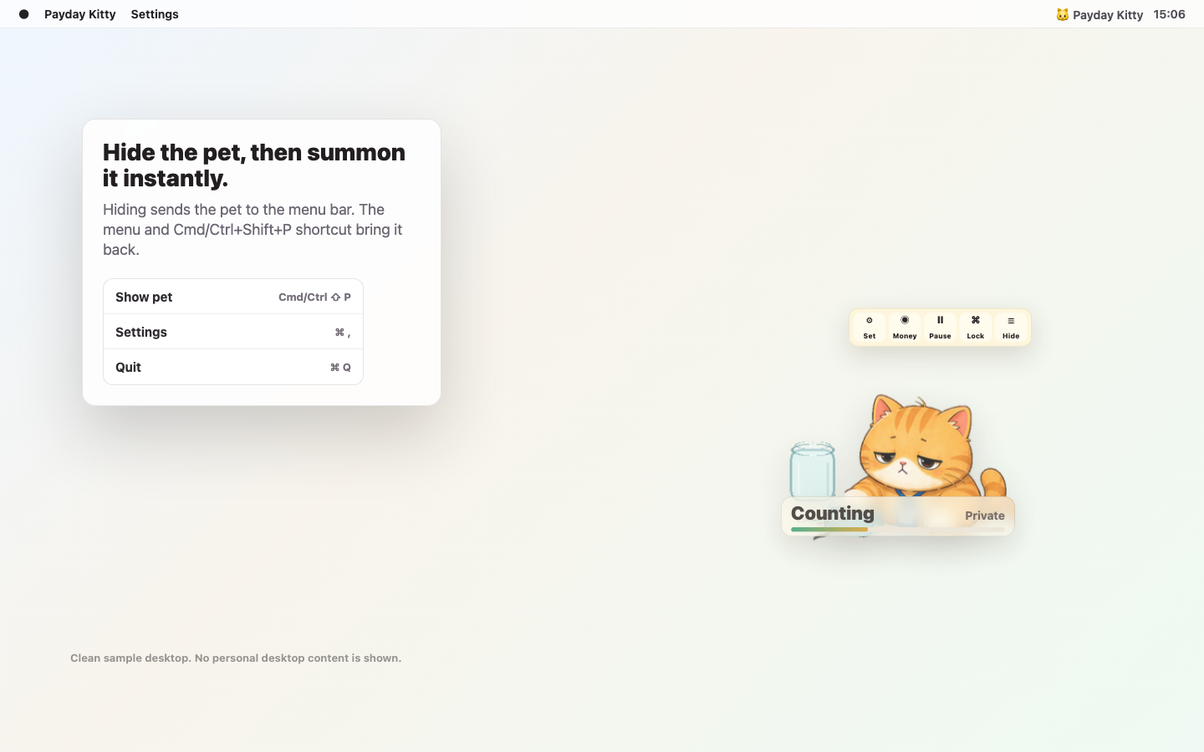Image resolution: width=1204 pixels, height=752 pixels.
Task: Click the Payday Kitty cat menu bar icon
Action: click(1099, 14)
